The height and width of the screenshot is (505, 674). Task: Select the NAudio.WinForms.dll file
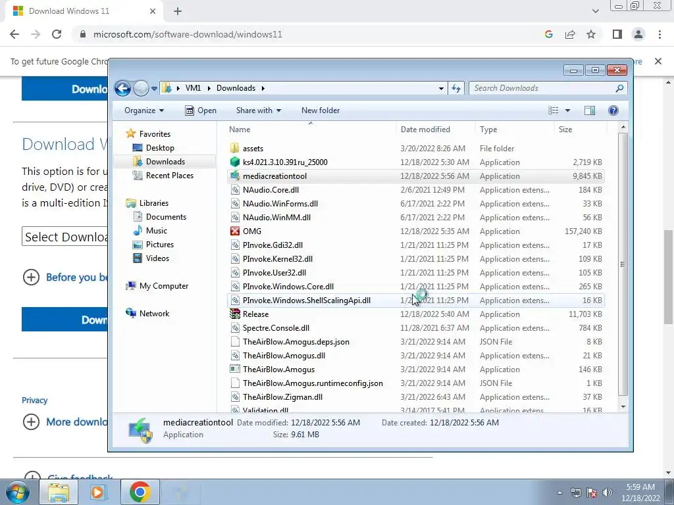pyautogui.click(x=416, y=204)
